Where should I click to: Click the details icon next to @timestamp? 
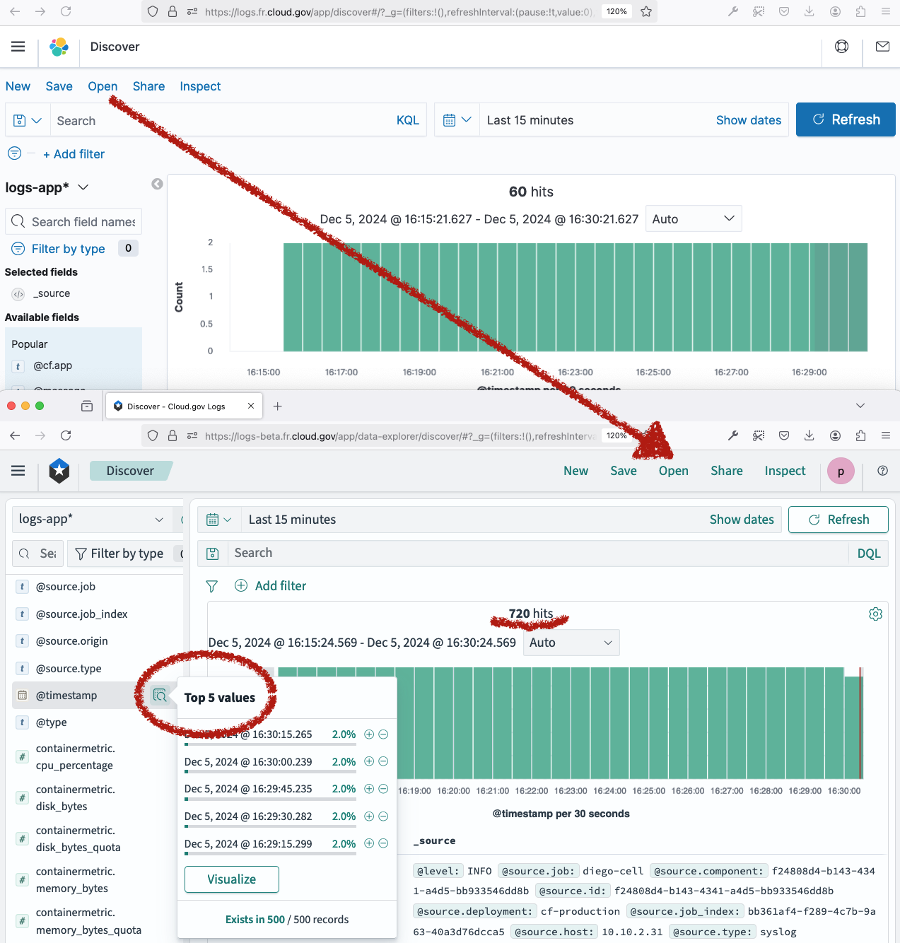pos(160,696)
